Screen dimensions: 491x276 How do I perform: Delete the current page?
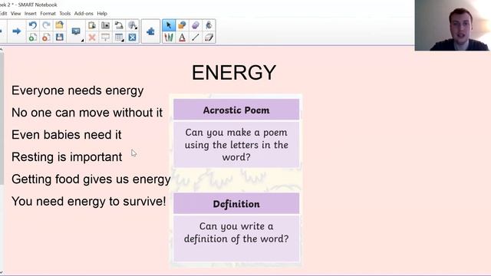tap(46, 38)
